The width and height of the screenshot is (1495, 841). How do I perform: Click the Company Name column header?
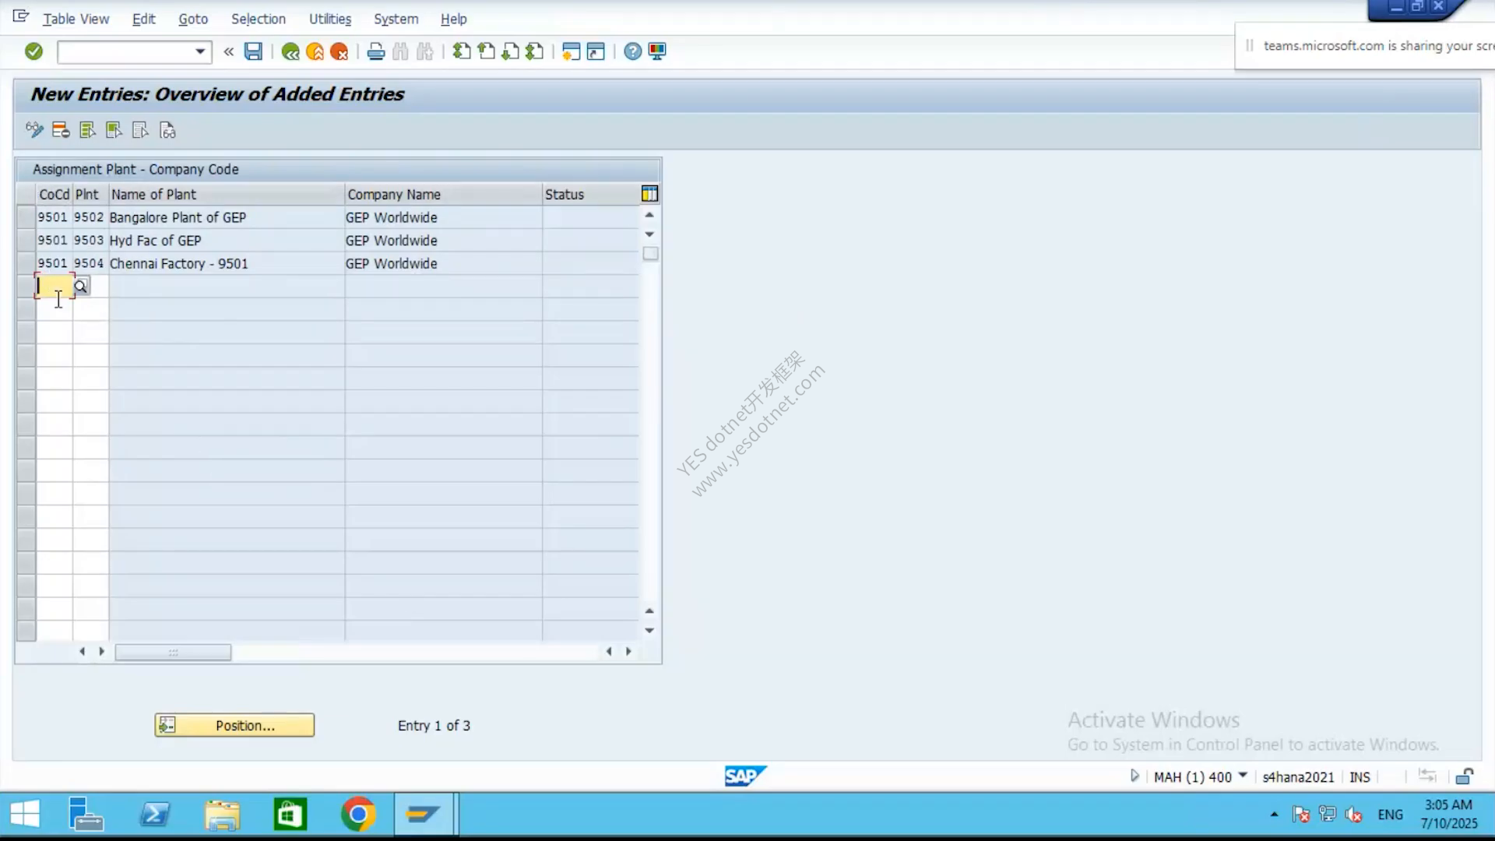443,195
